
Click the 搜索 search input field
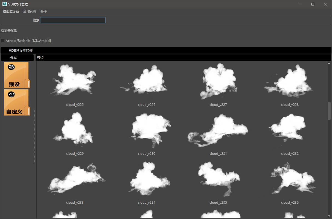(x=73, y=20)
